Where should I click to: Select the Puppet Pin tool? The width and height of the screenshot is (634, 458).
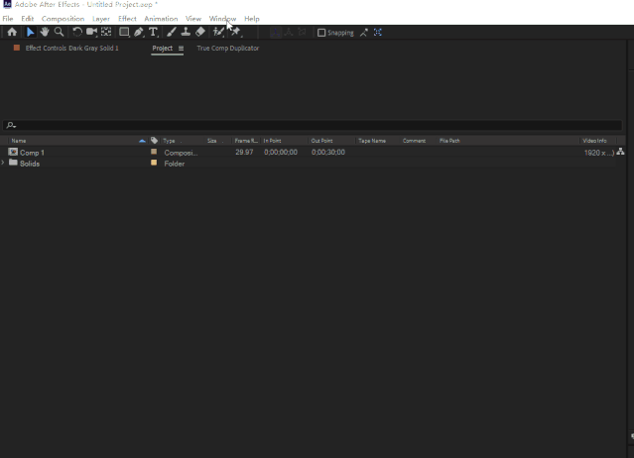click(236, 32)
